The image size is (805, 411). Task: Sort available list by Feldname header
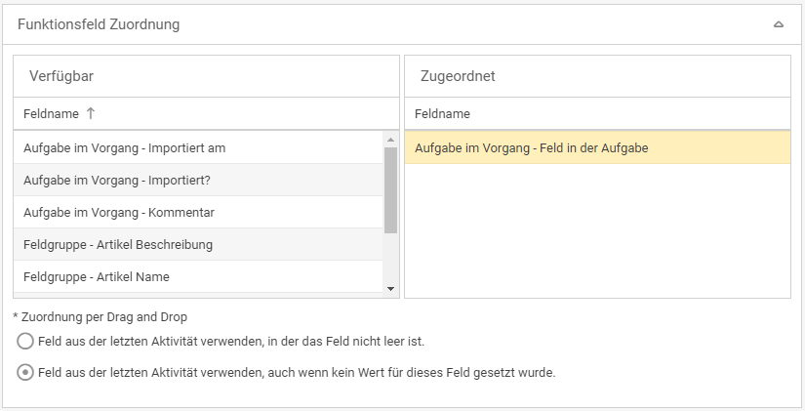click(51, 114)
